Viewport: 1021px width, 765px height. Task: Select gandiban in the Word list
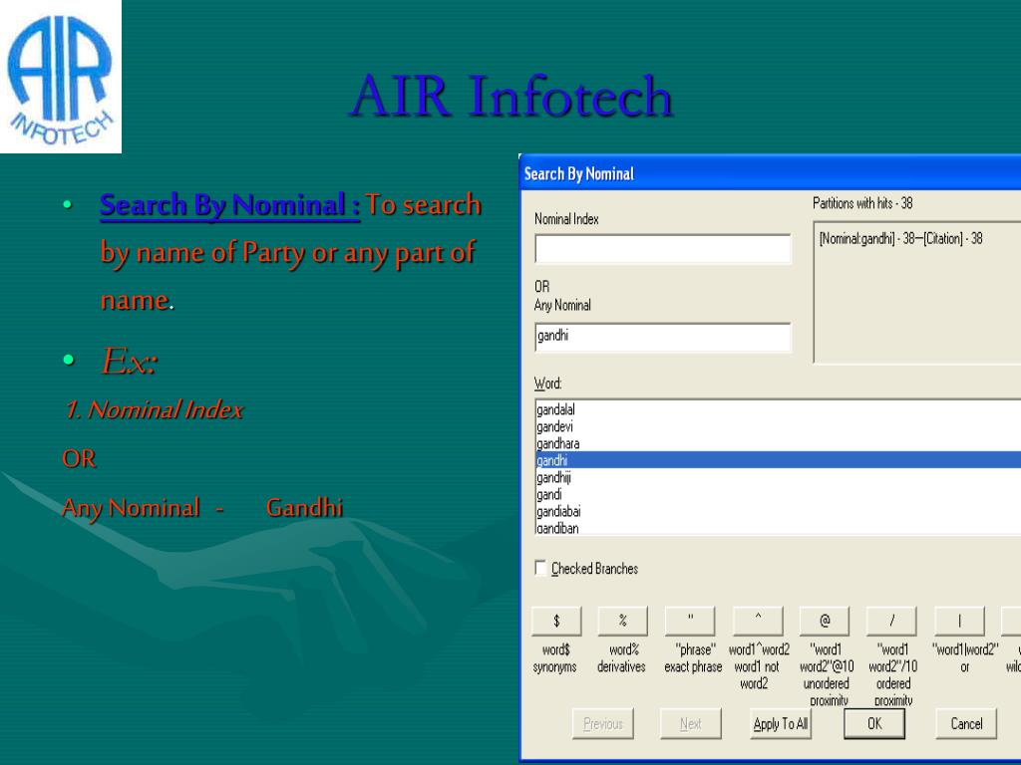tap(778, 528)
